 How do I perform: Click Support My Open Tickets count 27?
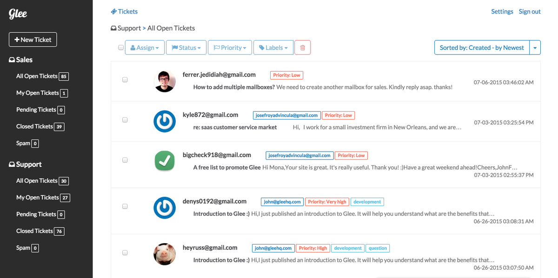pyautogui.click(x=65, y=198)
